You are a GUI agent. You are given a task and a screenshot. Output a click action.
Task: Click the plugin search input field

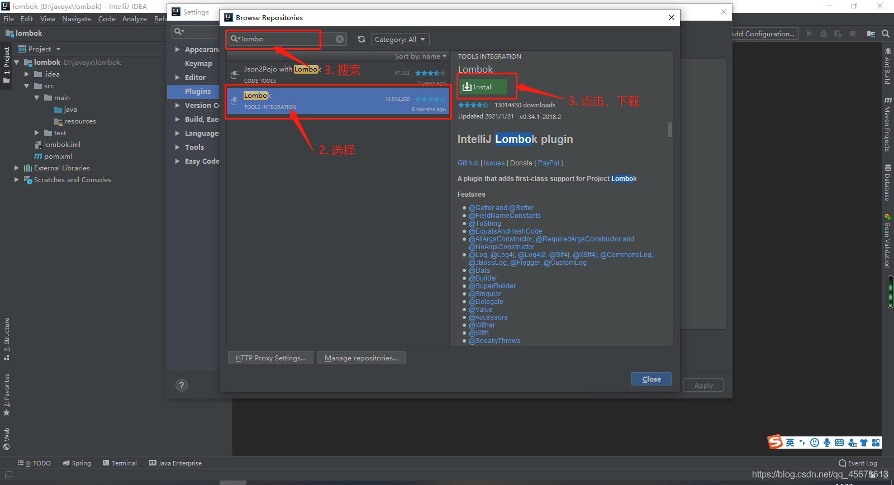pos(287,39)
